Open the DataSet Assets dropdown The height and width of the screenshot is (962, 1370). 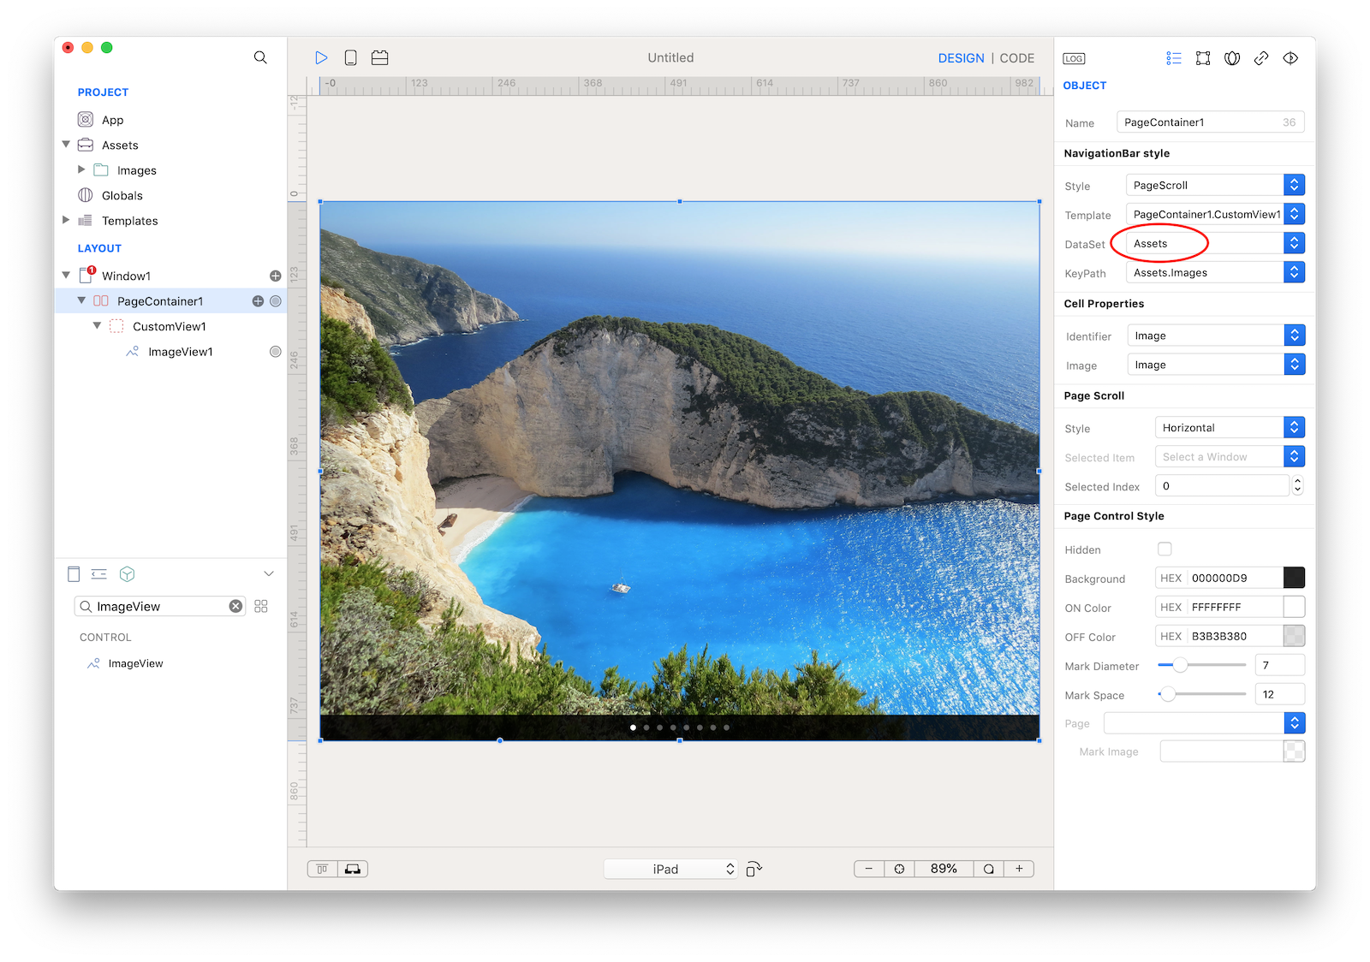[1215, 243]
